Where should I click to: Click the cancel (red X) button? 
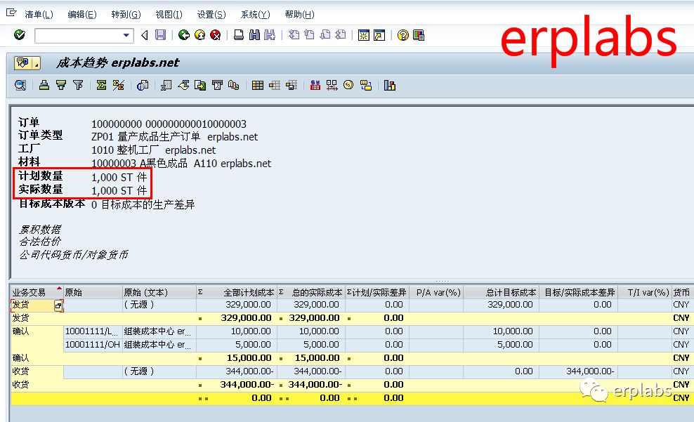215,35
